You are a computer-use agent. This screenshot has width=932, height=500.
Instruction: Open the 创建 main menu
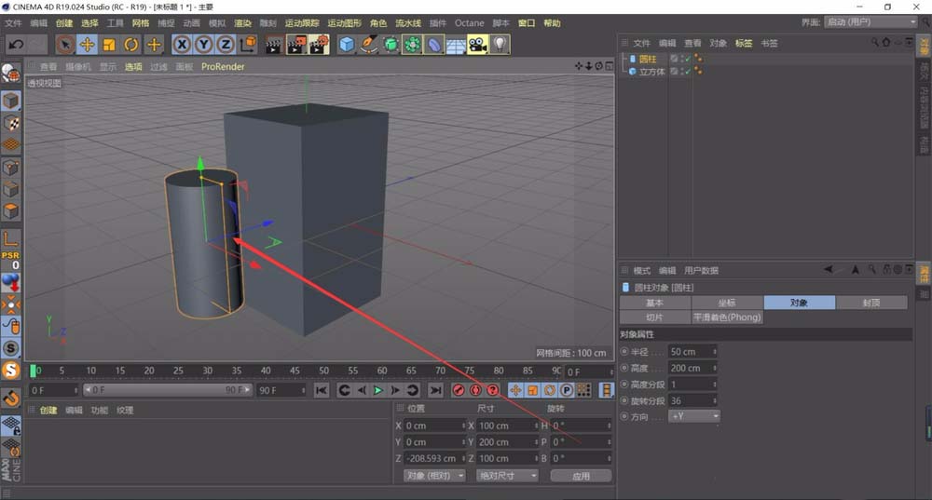click(x=64, y=23)
